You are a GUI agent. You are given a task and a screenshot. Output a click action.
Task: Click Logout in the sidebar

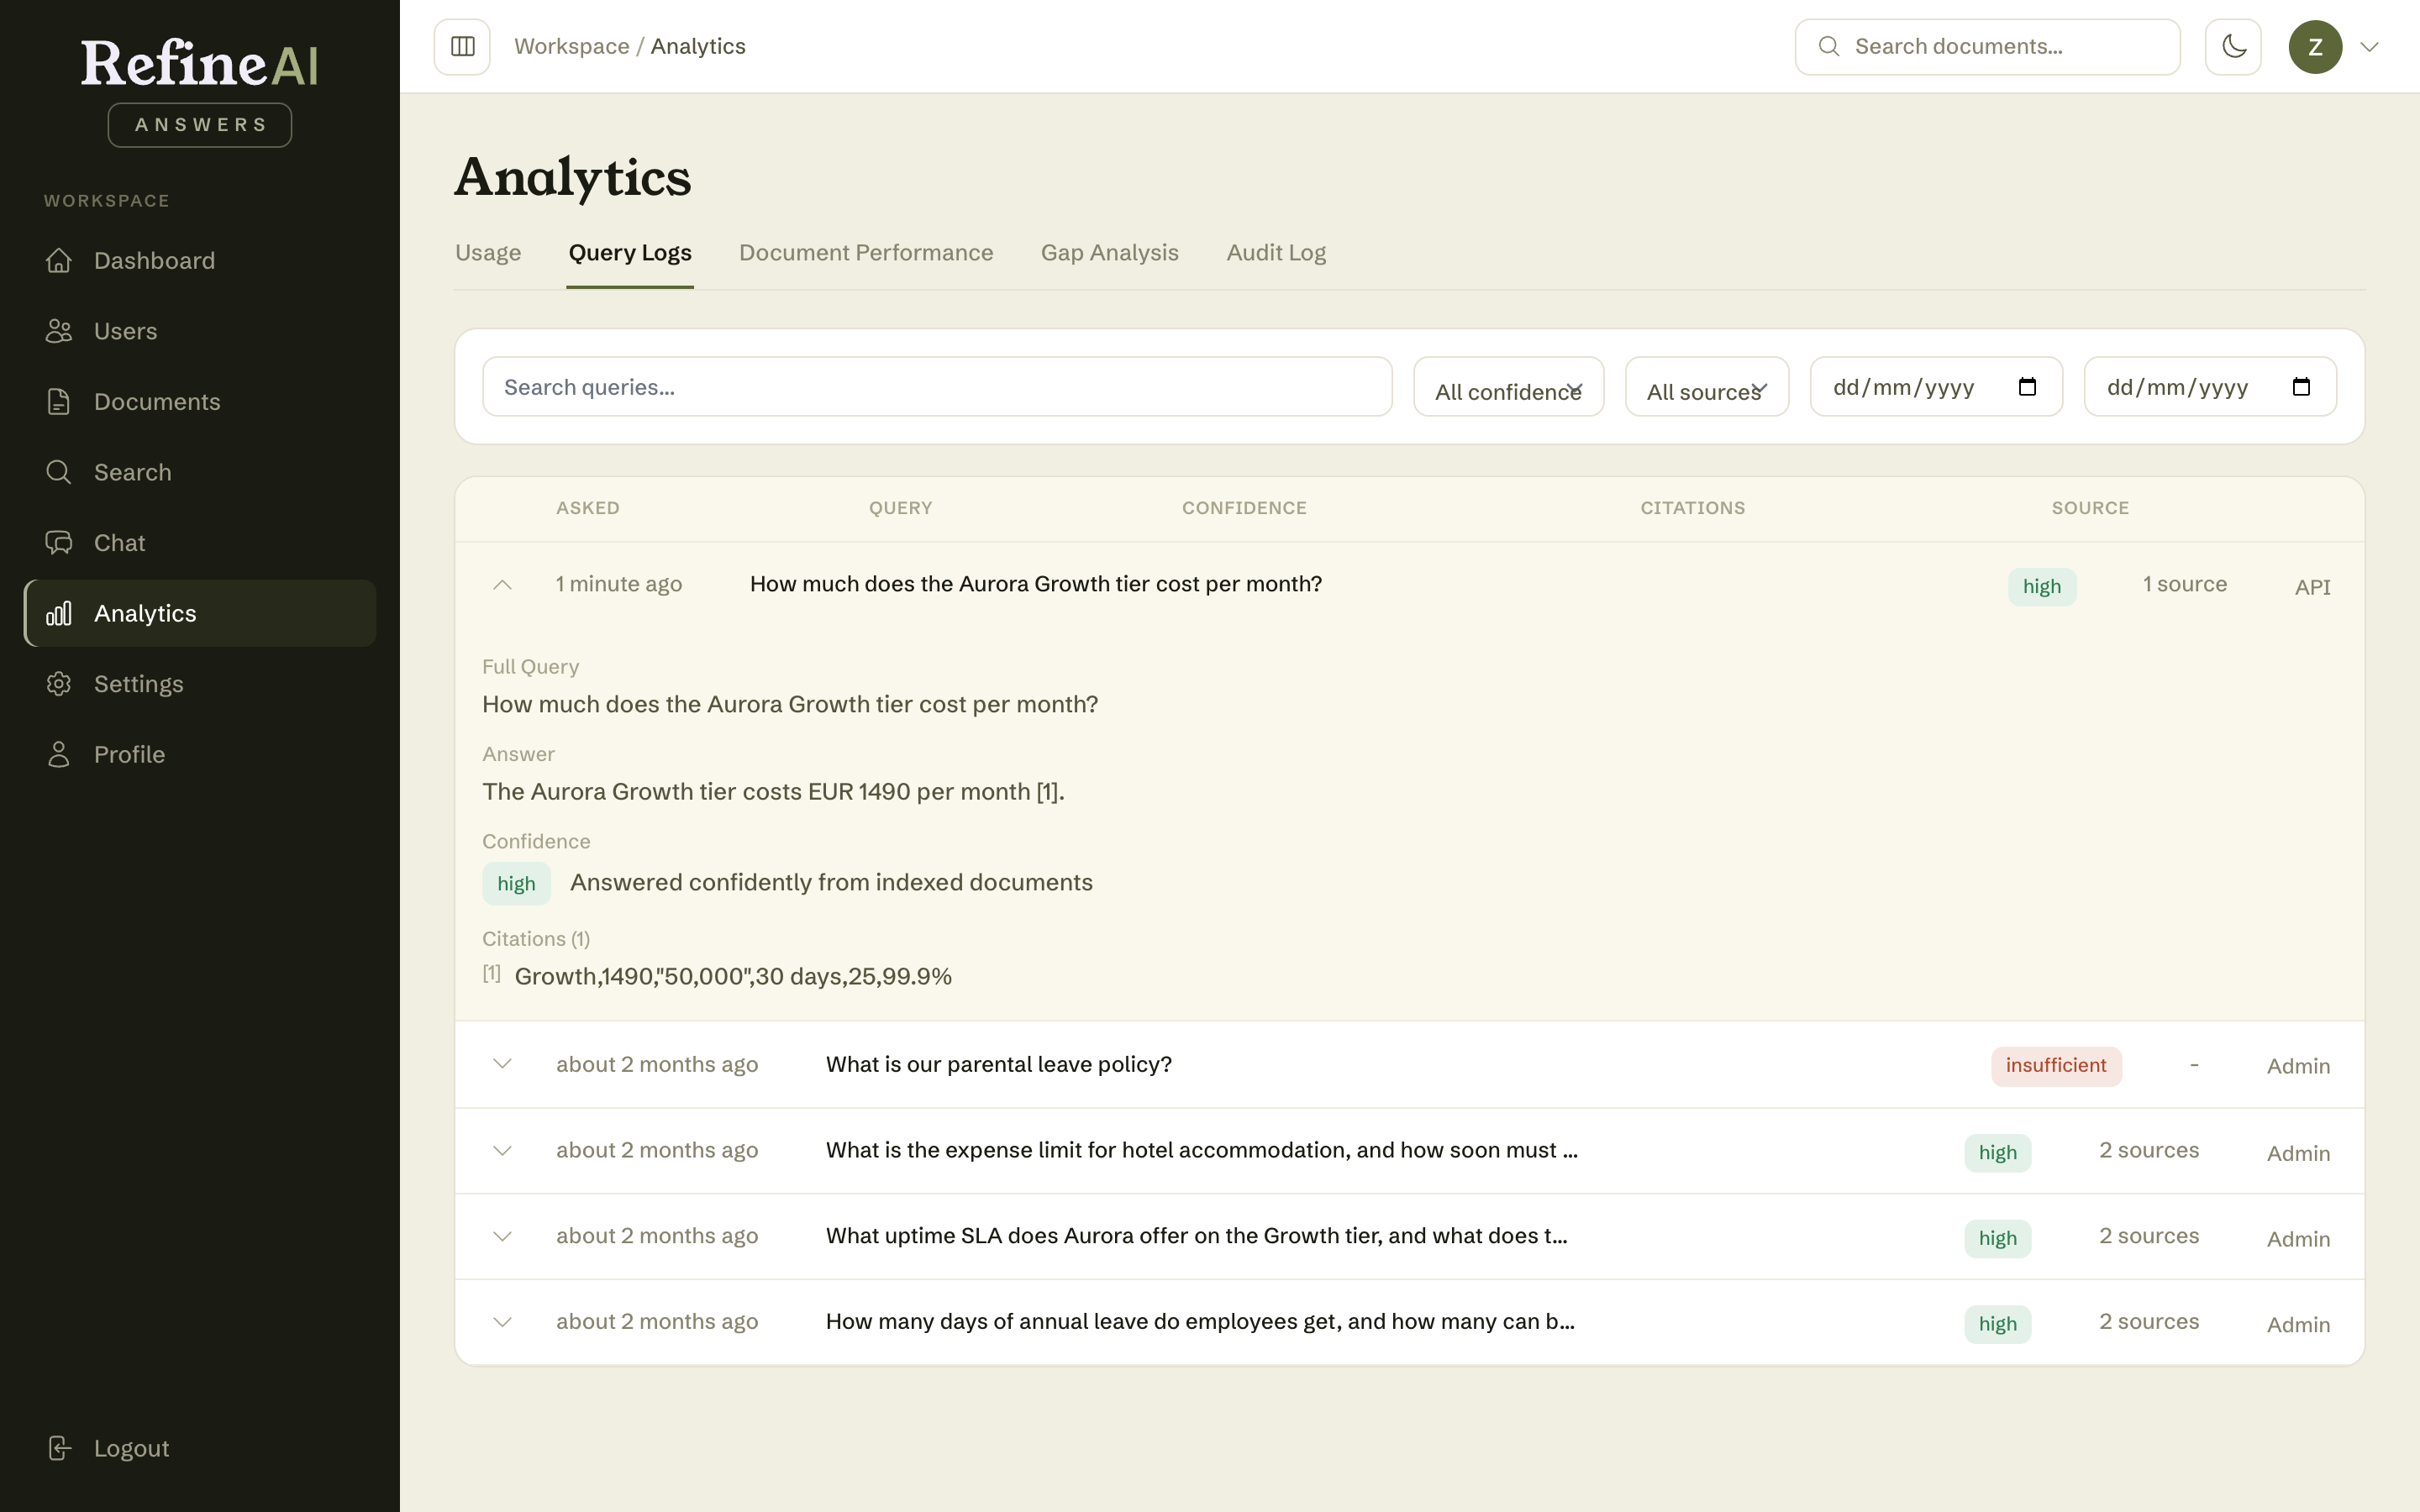(200, 1448)
